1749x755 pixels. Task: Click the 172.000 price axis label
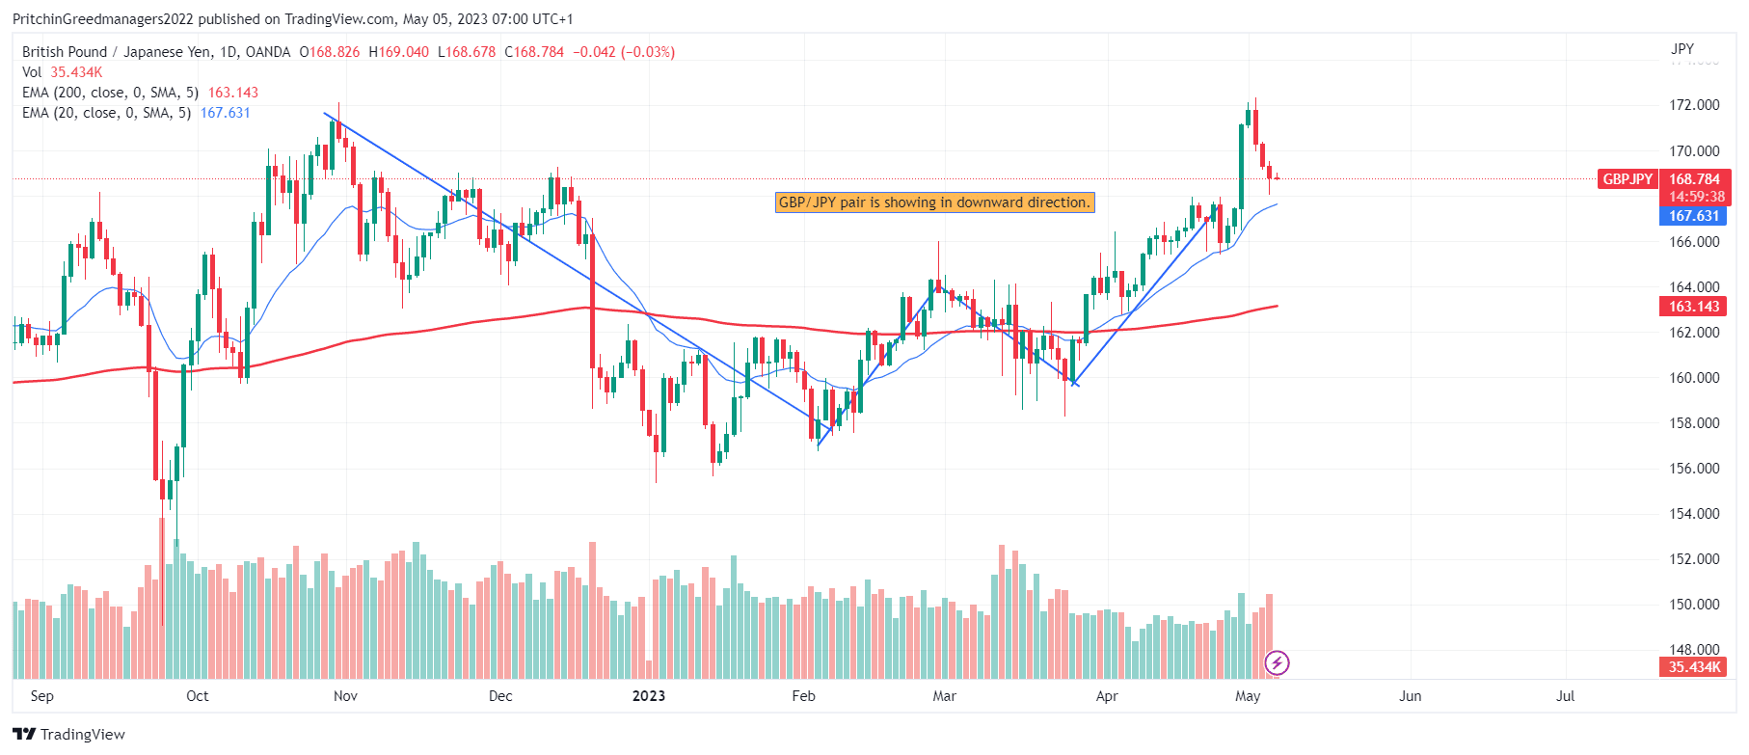click(1694, 105)
